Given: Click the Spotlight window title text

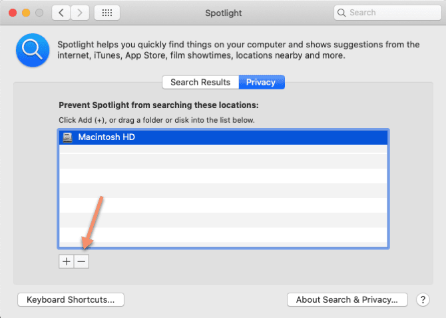Looking at the screenshot, I should point(223,13).
